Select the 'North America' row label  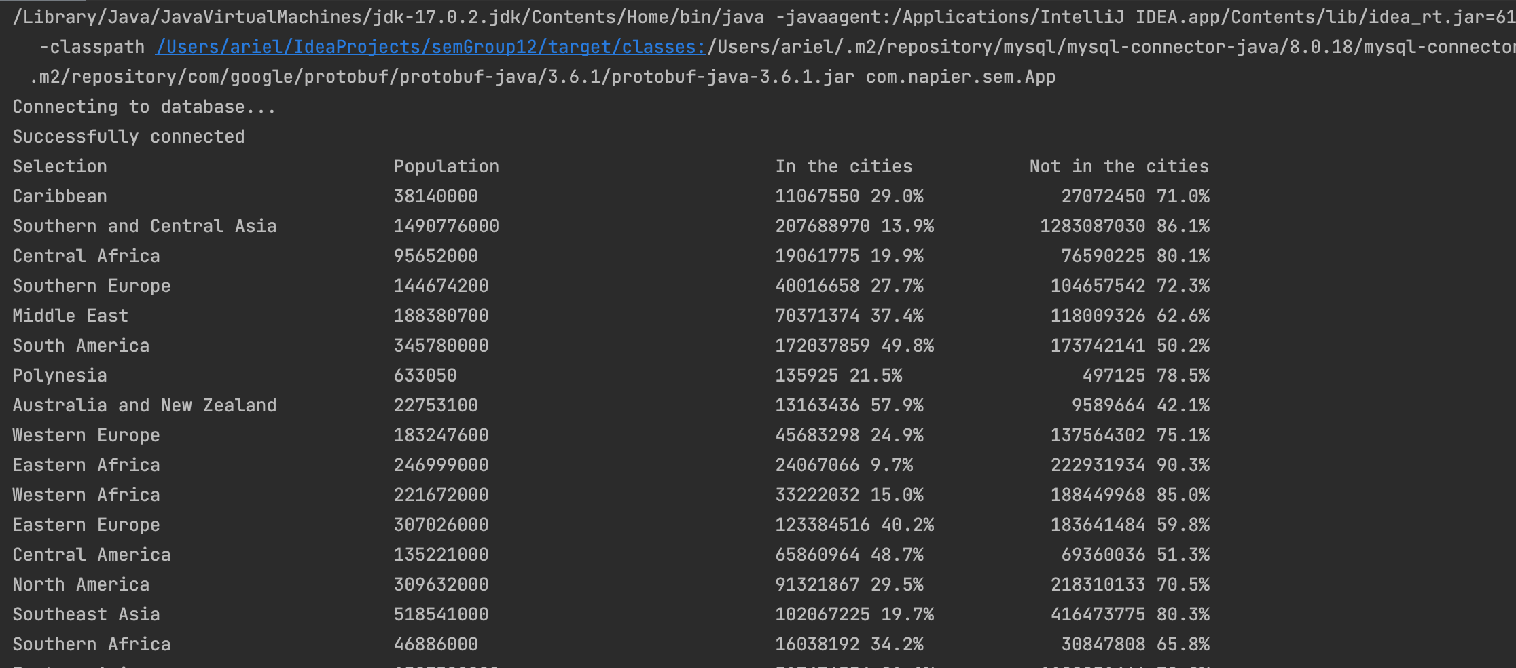pyautogui.click(x=81, y=584)
